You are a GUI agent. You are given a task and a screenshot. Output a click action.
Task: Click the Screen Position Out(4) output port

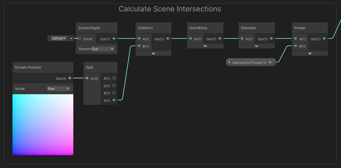70,78
